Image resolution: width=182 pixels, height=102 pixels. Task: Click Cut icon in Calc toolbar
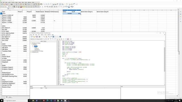tap(16, 4)
